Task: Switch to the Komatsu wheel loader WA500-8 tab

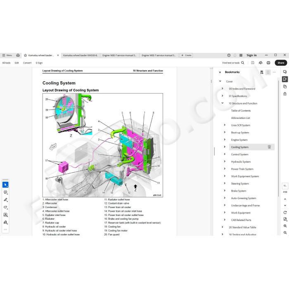Action: [80, 55]
